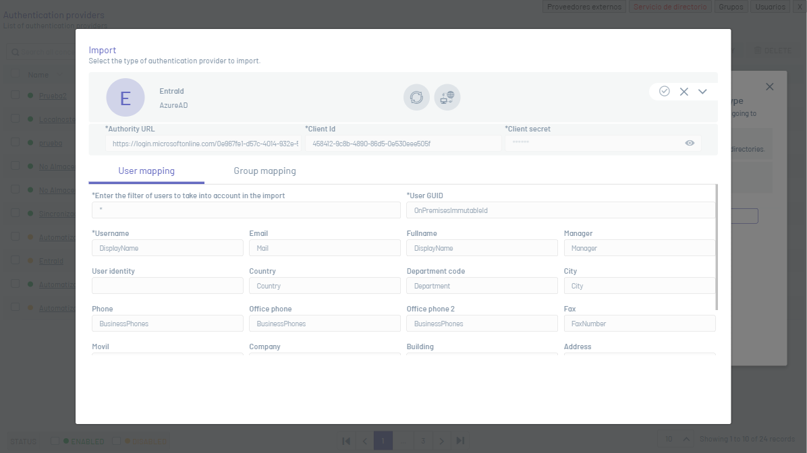
Task: Switch to the Group mapping tab
Action: [265, 171]
